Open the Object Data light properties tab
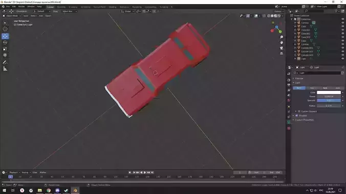Screen dimensions: 346x194 click(289, 123)
